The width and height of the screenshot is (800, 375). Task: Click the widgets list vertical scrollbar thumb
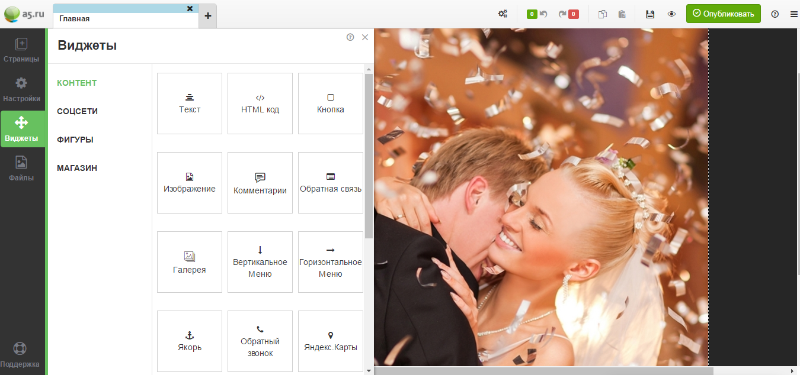[x=369, y=156]
